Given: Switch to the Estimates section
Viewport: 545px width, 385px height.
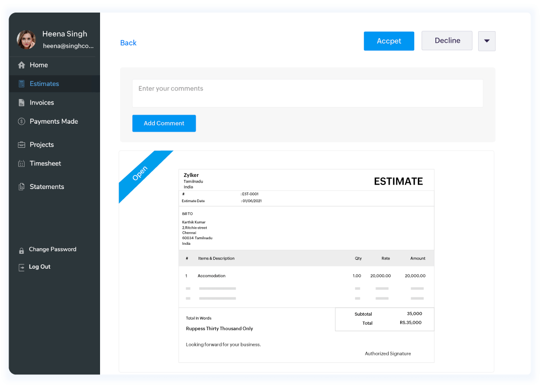Looking at the screenshot, I should click(44, 83).
